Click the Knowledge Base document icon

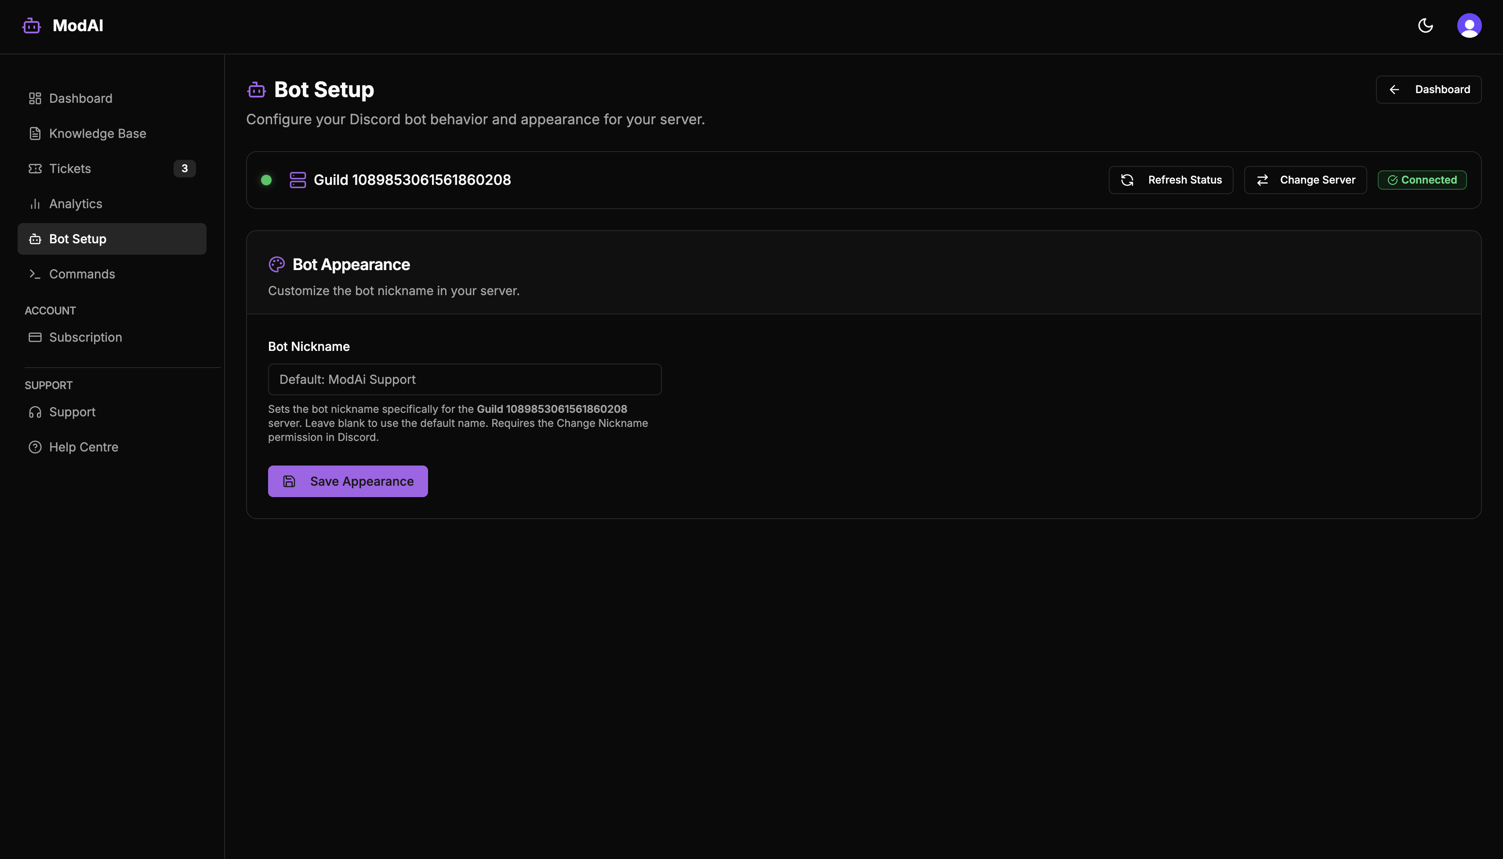coord(35,134)
